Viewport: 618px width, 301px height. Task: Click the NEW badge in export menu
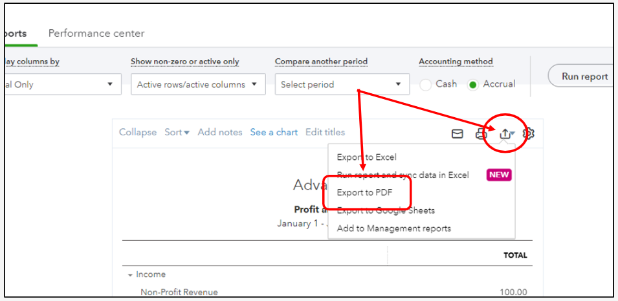[499, 175]
